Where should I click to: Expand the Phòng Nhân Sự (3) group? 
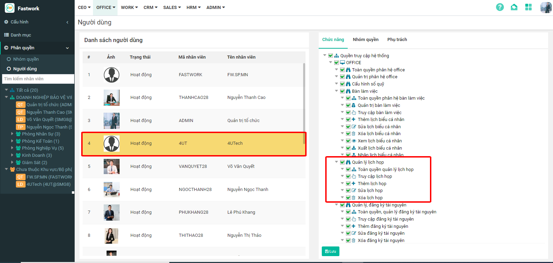click(12, 134)
